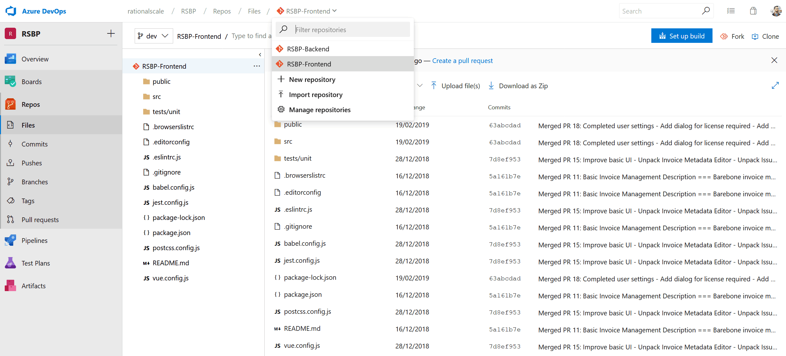Select package-lock.json in file tree
Image resolution: width=786 pixels, height=356 pixels.
point(179,217)
